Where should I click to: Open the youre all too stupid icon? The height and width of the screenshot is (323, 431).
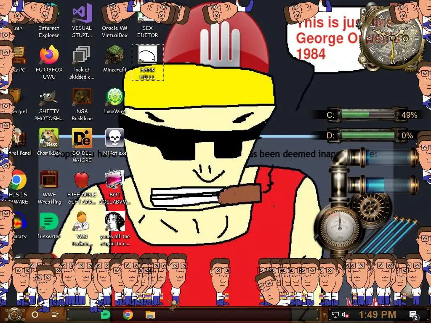click(114, 229)
